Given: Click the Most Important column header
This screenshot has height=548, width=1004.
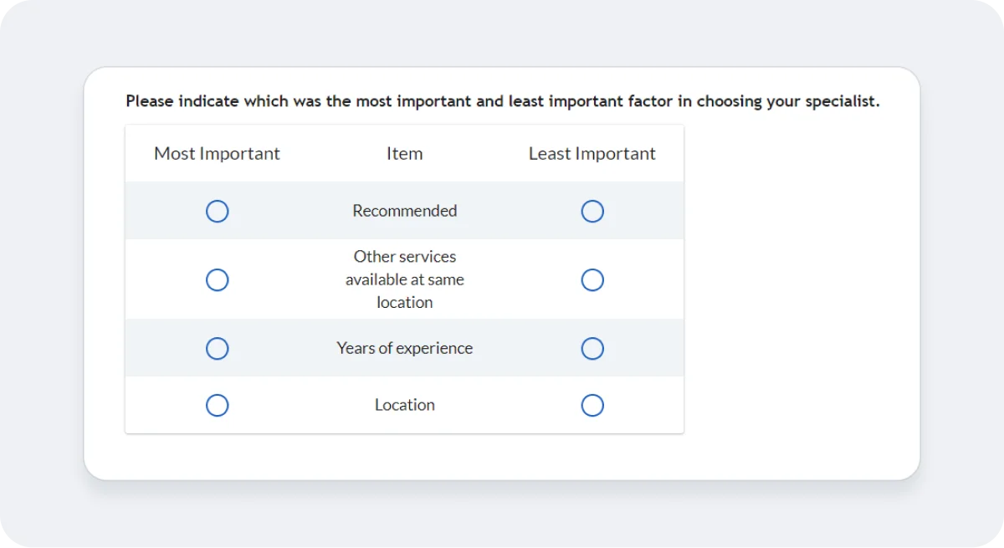Looking at the screenshot, I should pyautogui.click(x=217, y=153).
